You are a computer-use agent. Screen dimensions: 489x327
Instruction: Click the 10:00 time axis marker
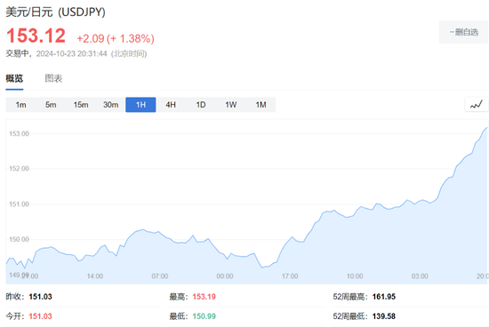(x=355, y=276)
